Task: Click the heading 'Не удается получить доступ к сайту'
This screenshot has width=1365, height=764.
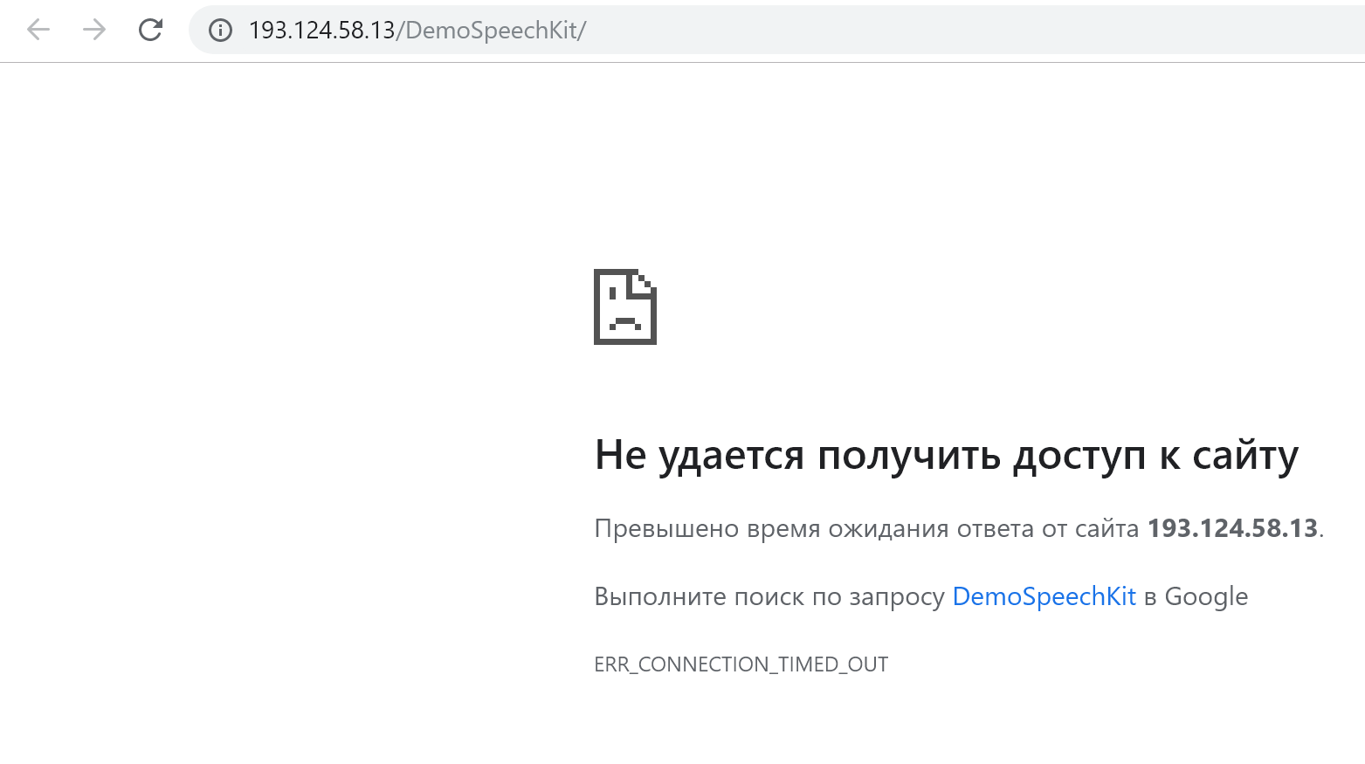Action: click(x=947, y=456)
